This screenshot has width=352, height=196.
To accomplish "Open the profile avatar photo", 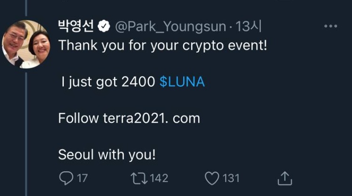I will (x=24, y=44).
